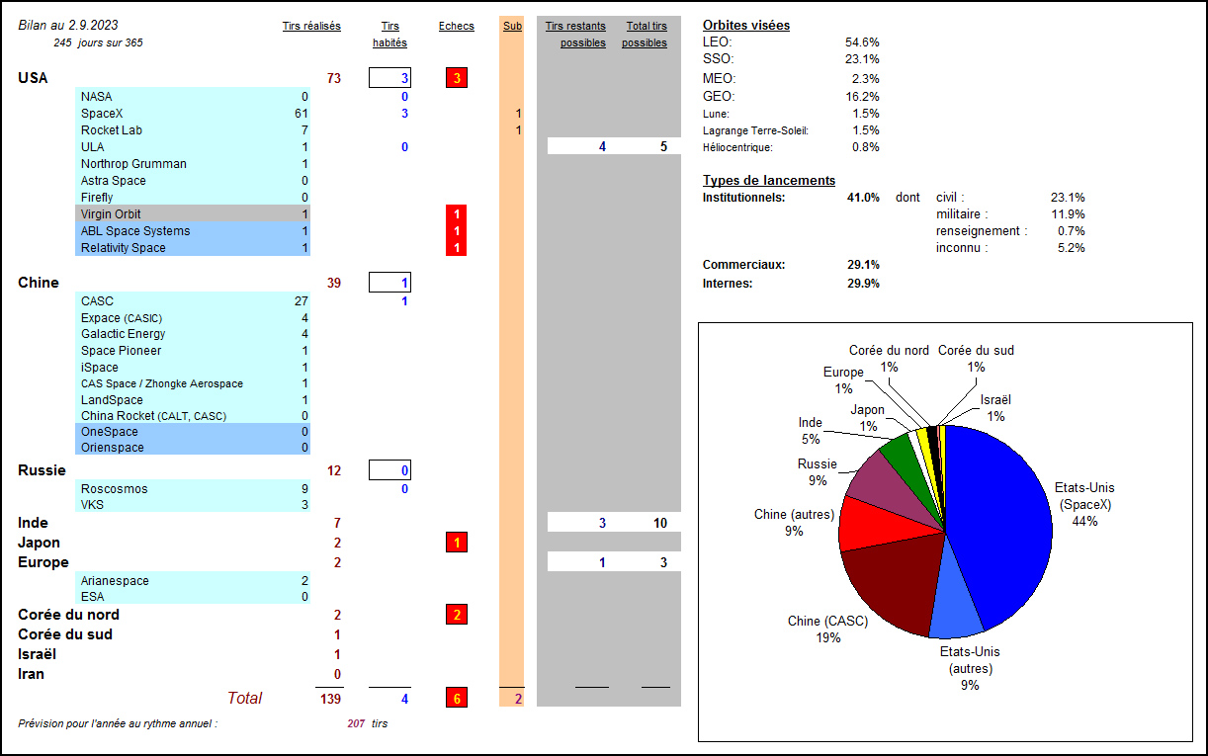Click the 'SpaceX' row label in the table
The image size is (1208, 756).
pyautogui.click(x=101, y=114)
